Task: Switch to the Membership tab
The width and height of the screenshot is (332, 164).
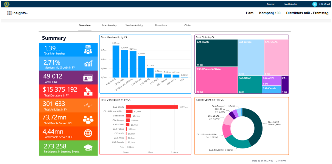Action: [109, 26]
